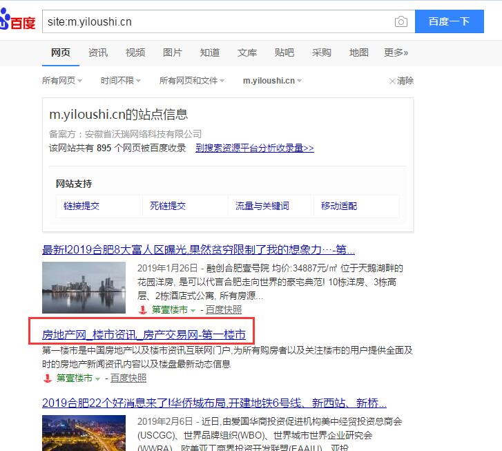Open the 知道 tab
502x451 pixels.
(210, 52)
